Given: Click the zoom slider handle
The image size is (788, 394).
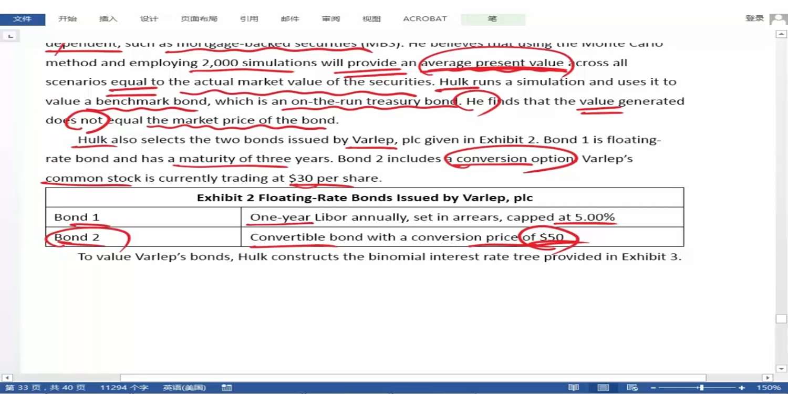Looking at the screenshot, I should 701,388.
